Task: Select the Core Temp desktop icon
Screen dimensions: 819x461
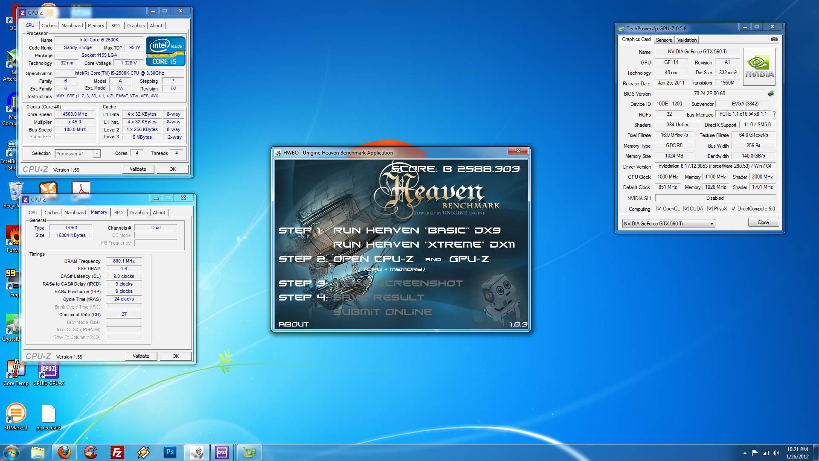Action: (16, 373)
